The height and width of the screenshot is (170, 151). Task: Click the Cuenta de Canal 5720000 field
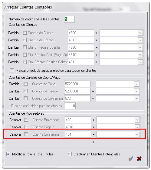pos(77,84)
